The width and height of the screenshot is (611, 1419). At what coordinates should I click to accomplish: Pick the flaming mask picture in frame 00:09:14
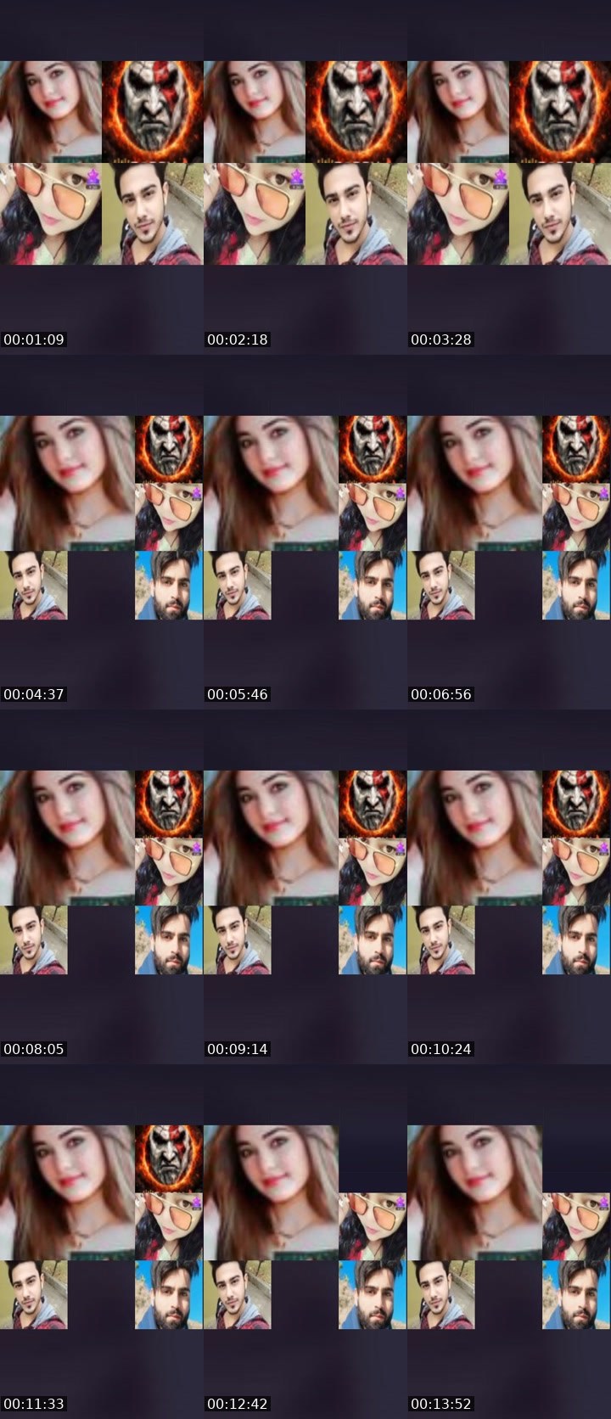tap(373, 804)
